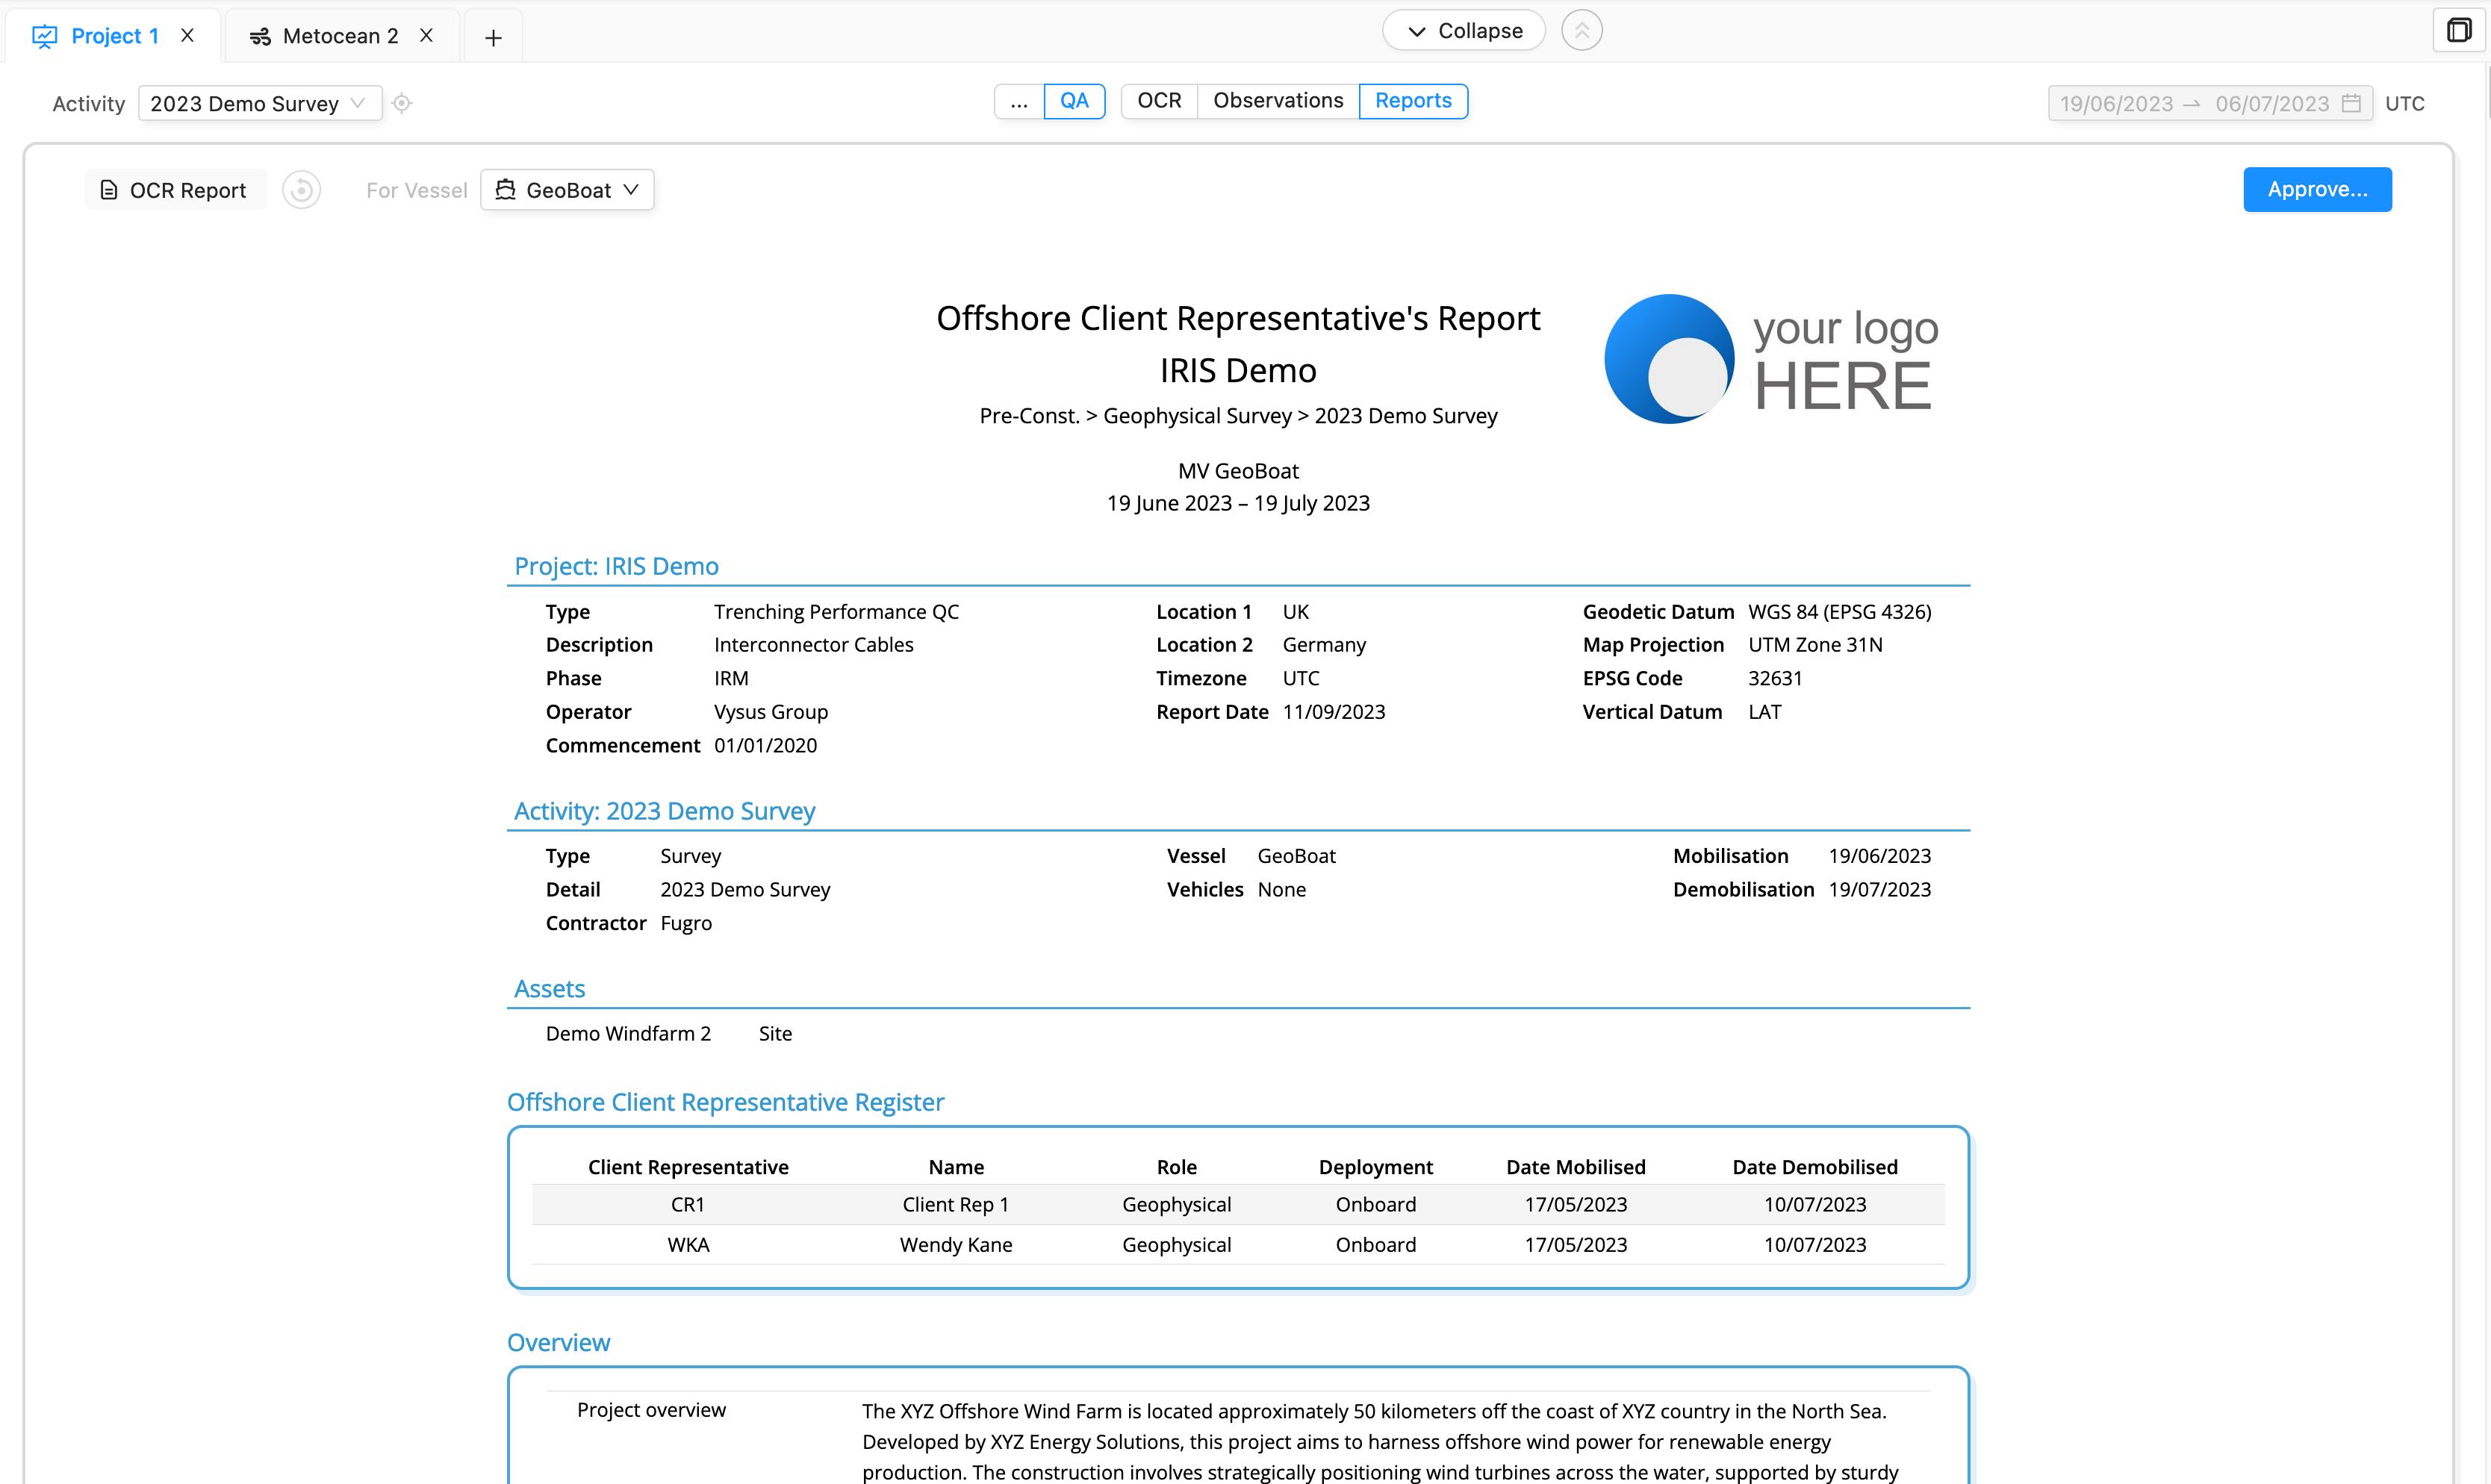2491x1484 pixels.
Task: Click the CR1 row in register table
Action: (1238, 1205)
